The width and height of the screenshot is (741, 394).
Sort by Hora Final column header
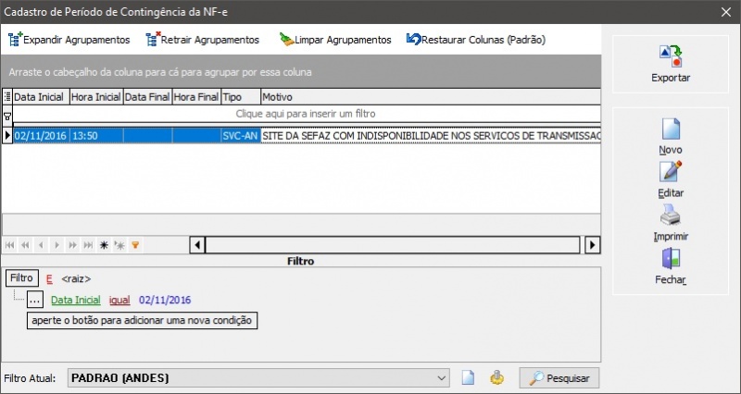[x=196, y=97]
